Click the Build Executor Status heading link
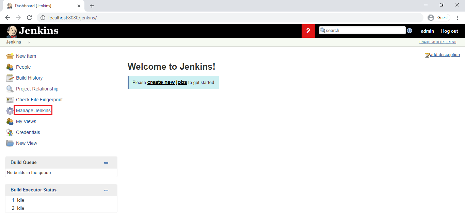The image size is (465, 220). (33, 190)
